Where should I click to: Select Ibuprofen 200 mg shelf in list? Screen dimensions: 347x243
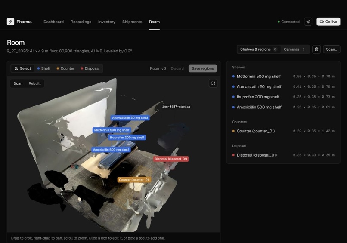coord(283,97)
